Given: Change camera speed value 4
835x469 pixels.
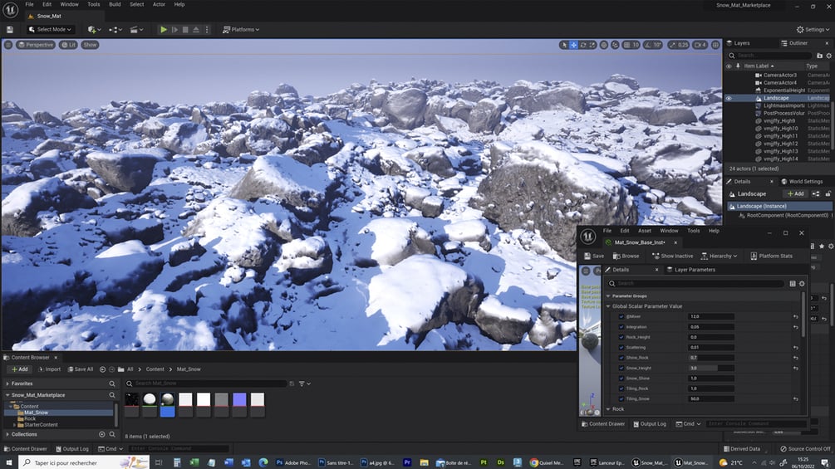Looking at the screenshot, I should pyautogui.click(x=700, y=45).
